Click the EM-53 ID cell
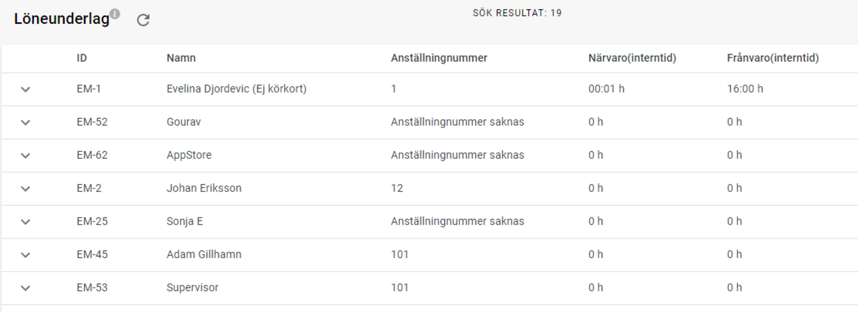 92,288
